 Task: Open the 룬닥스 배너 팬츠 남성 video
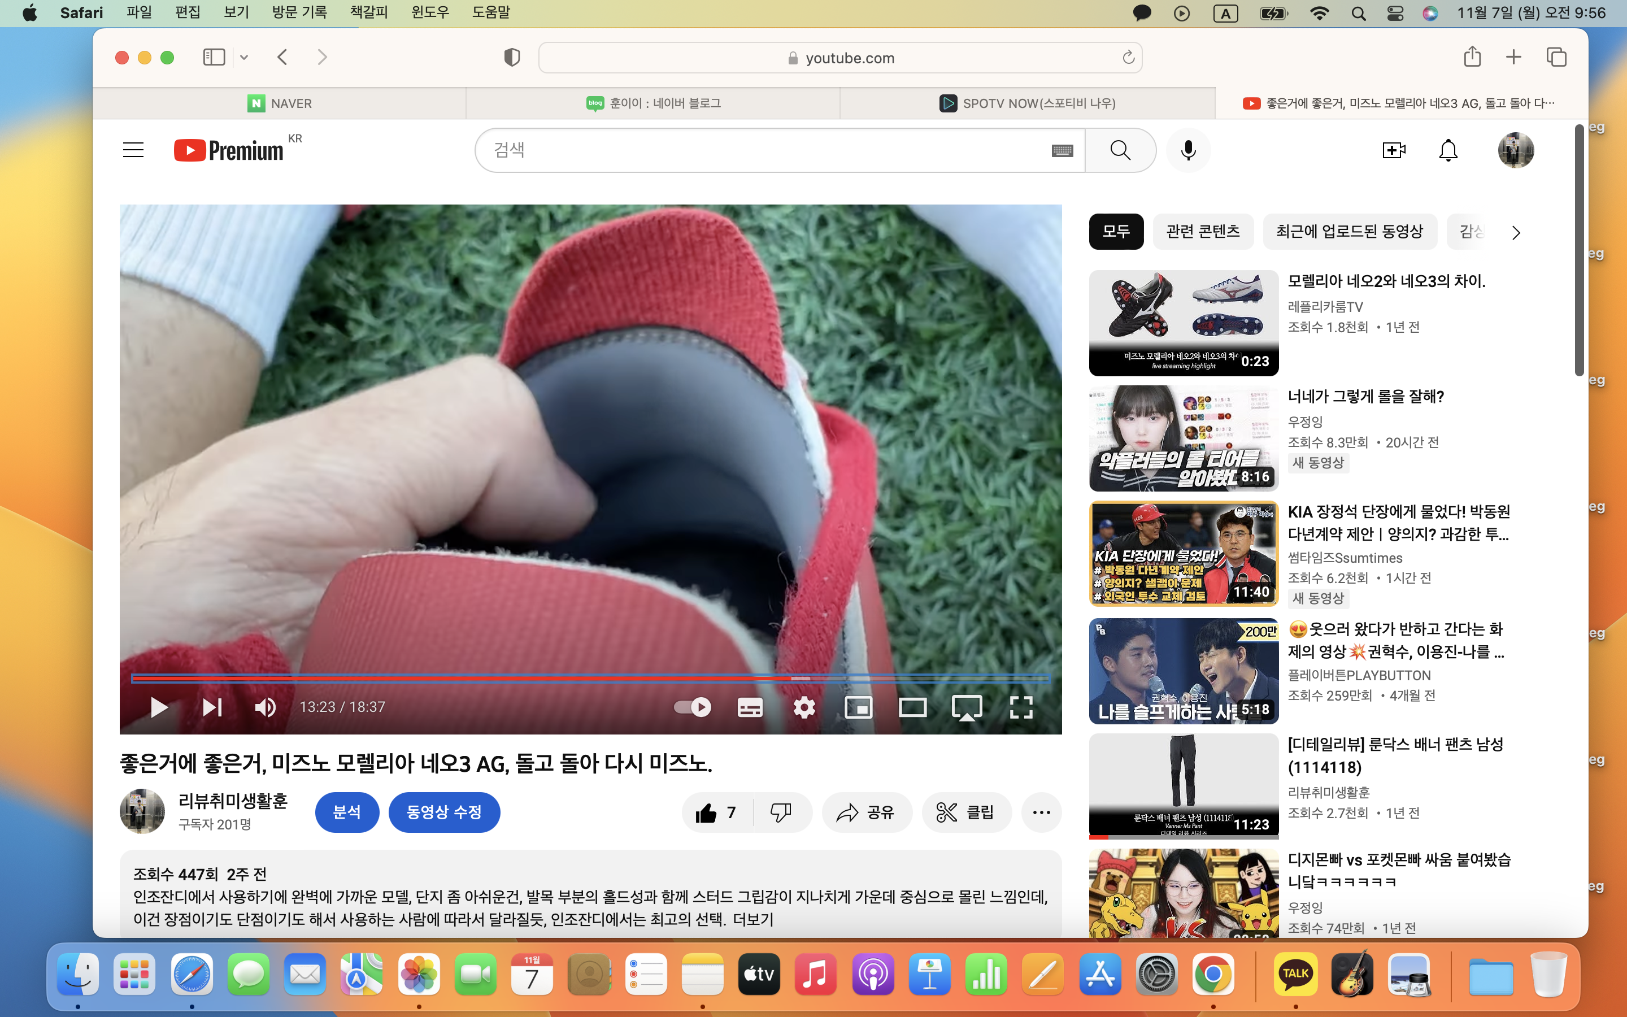click(x=1184, y=785)
